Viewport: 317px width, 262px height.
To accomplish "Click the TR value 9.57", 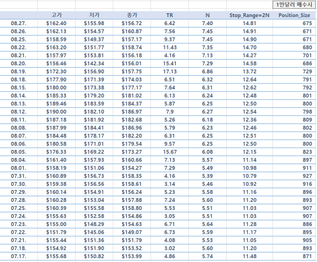I will tap(170, 144).
